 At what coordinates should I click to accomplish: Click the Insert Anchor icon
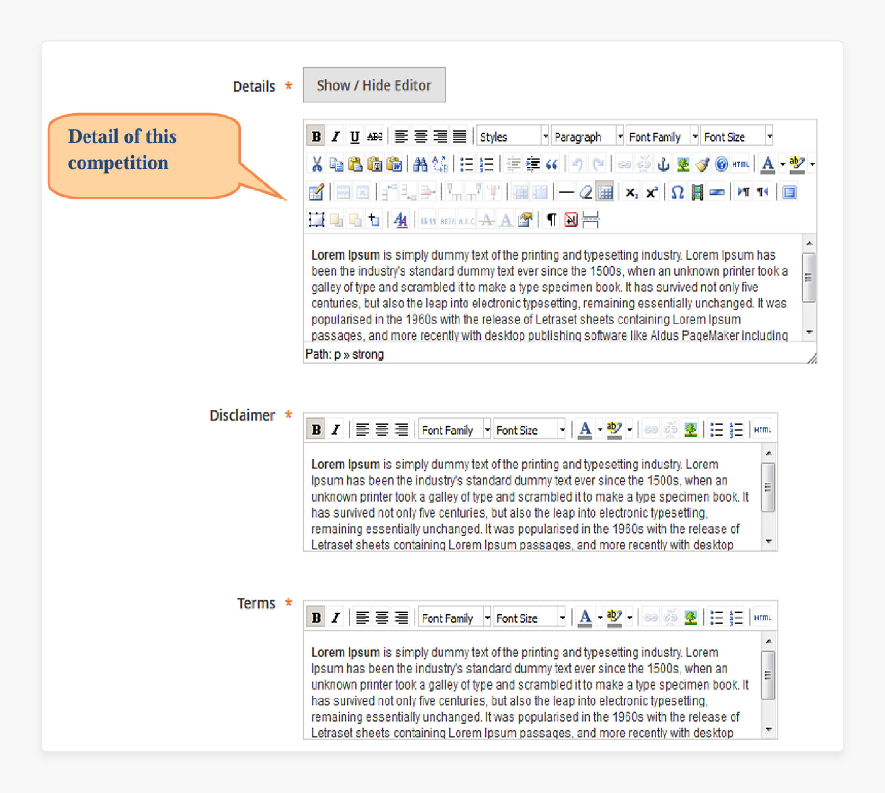click(663, 164)
